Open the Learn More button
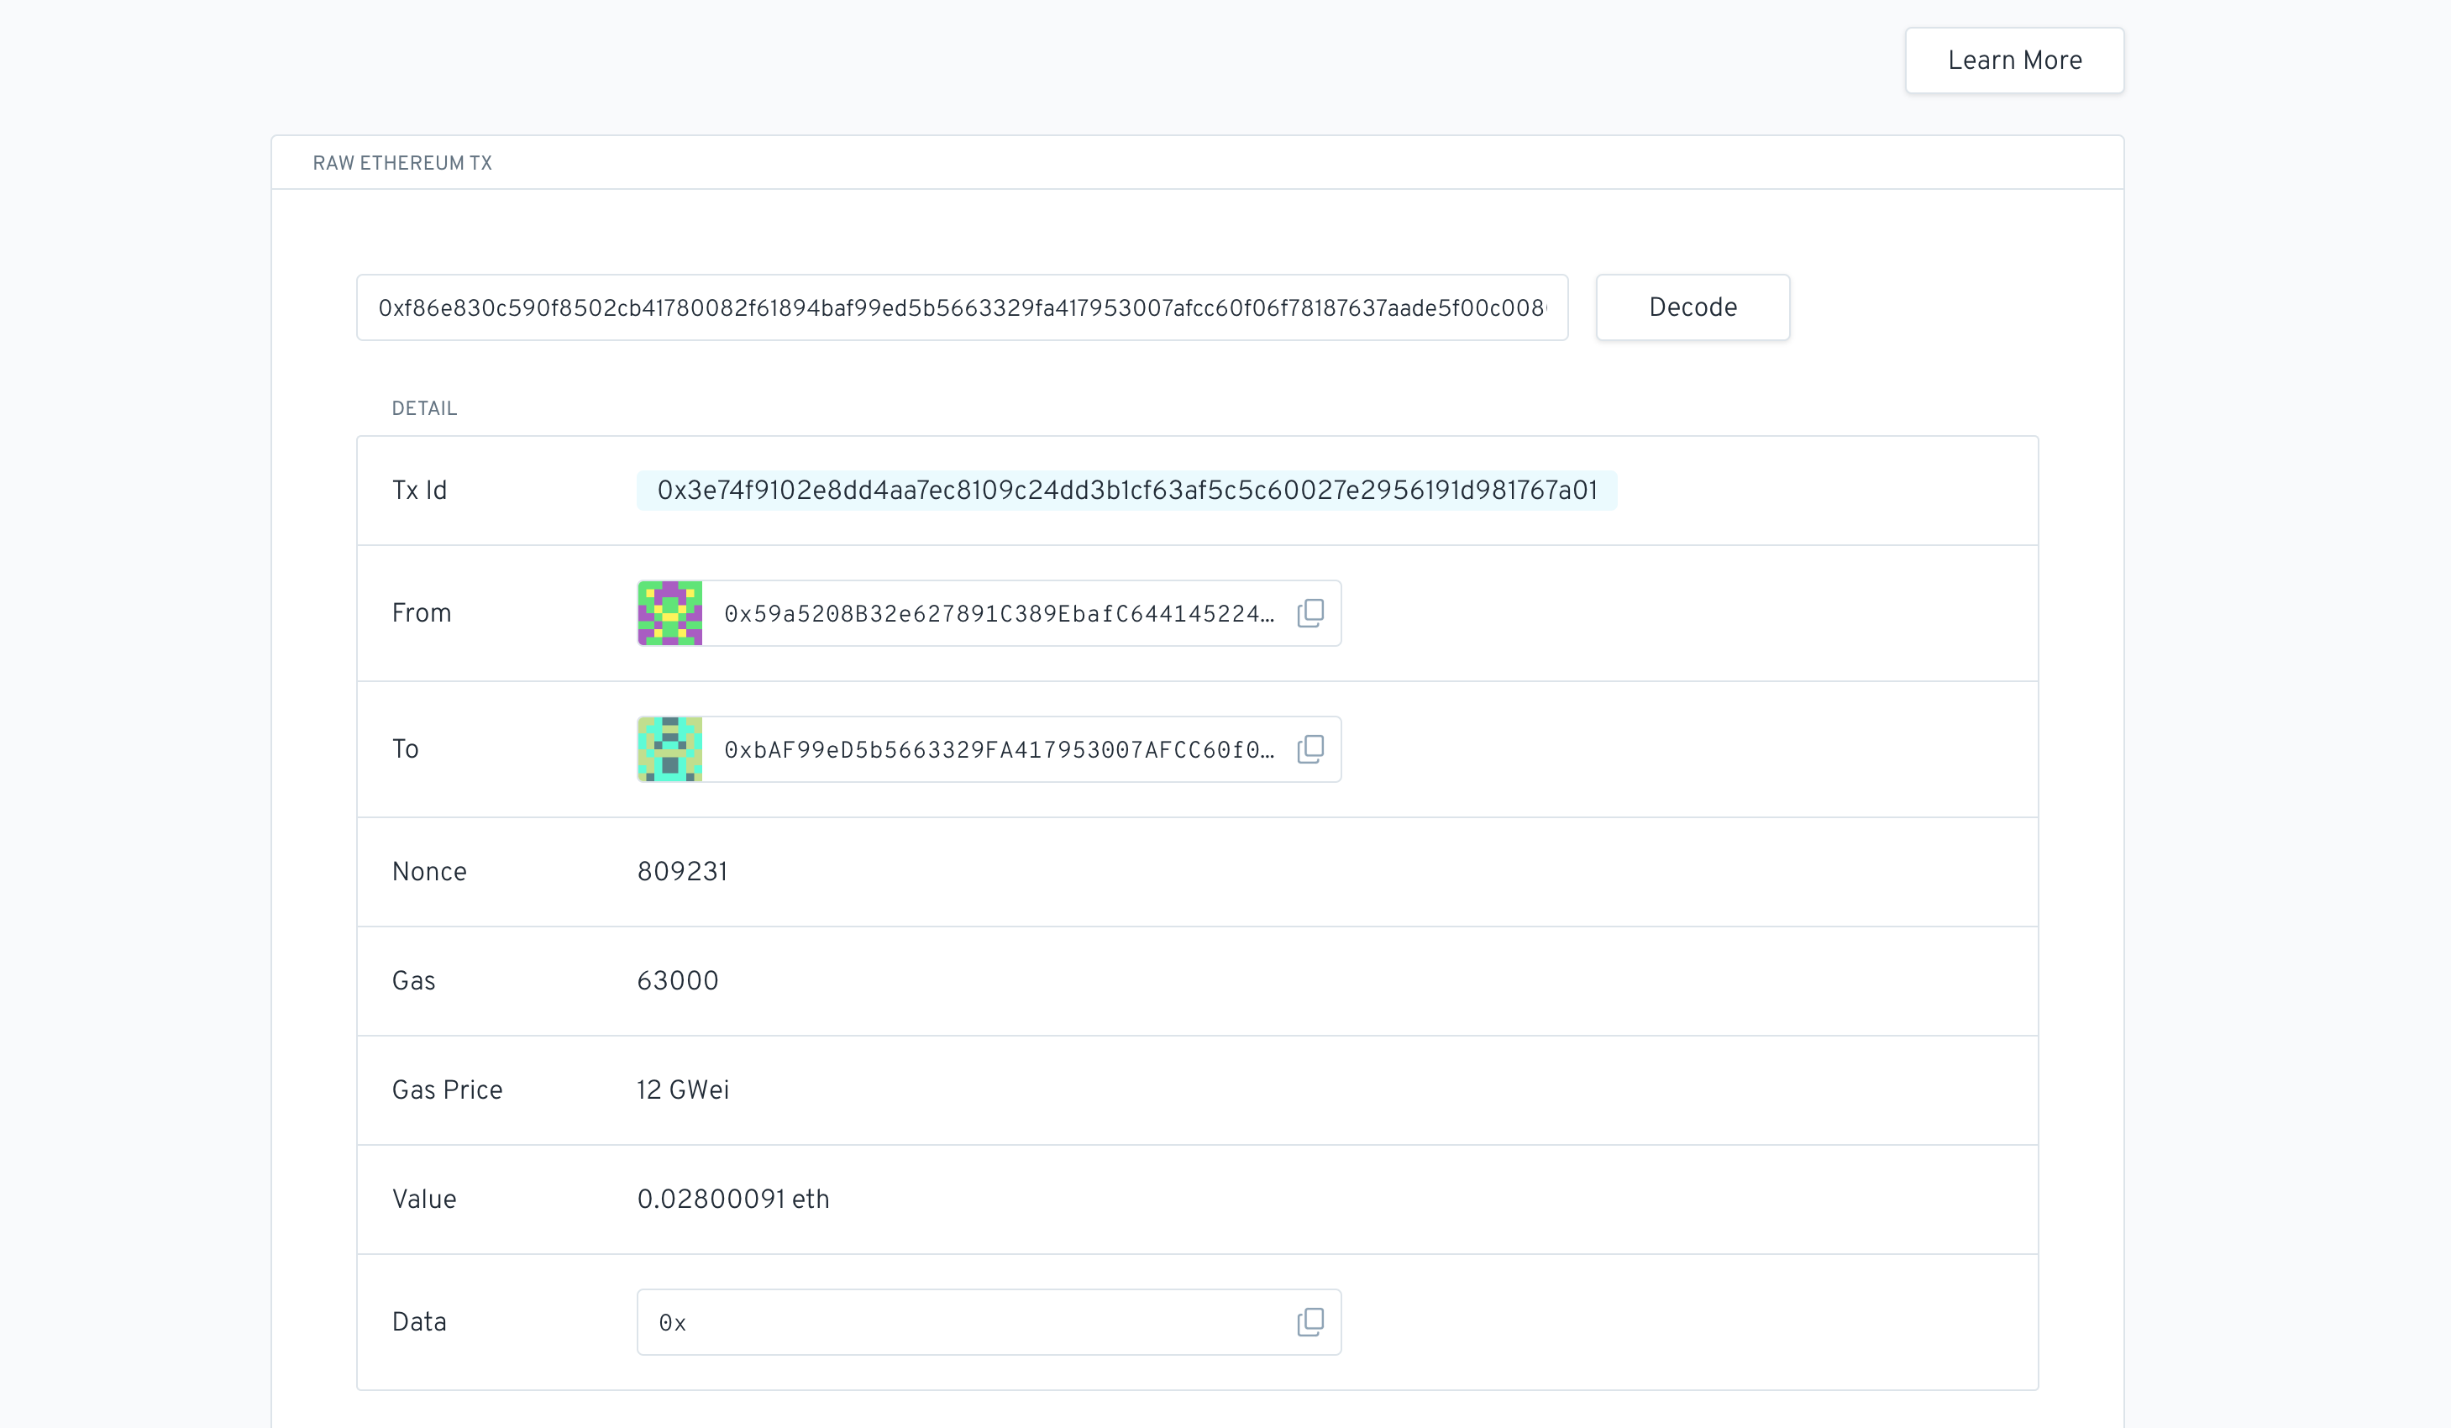2451x1428 pixels. coord(2013,60)
